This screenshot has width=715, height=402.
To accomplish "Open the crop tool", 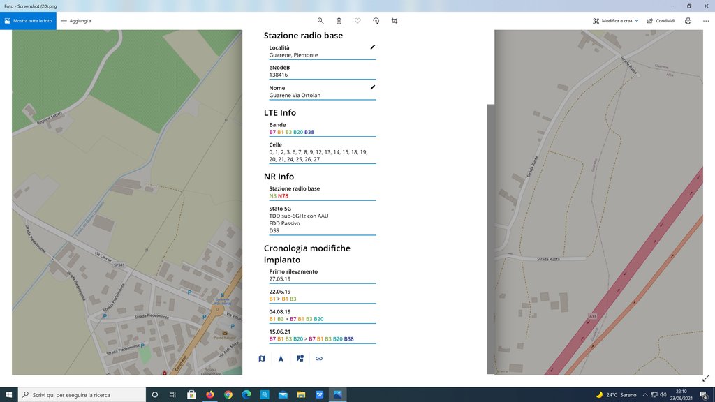I will click(x=395, y=21).
